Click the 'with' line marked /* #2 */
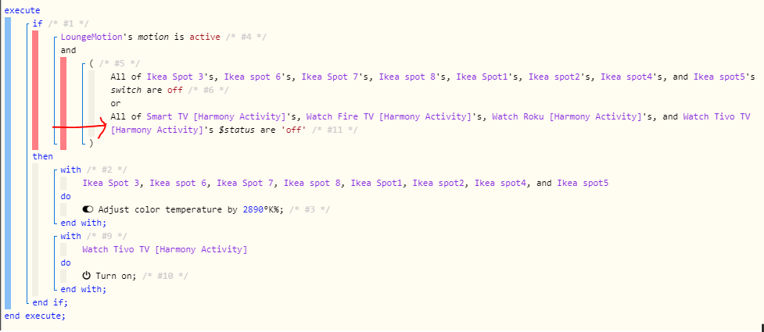 94,170
